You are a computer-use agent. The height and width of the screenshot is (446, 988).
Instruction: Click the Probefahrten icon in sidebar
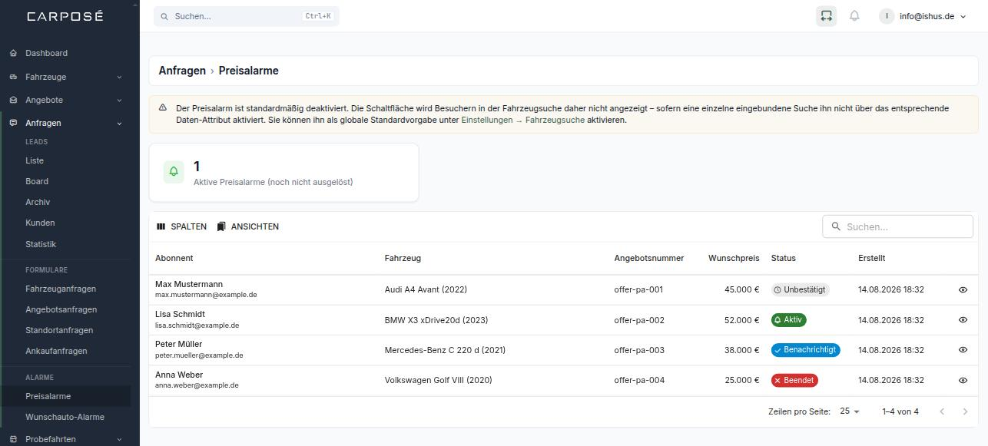(x=13, y=439)
